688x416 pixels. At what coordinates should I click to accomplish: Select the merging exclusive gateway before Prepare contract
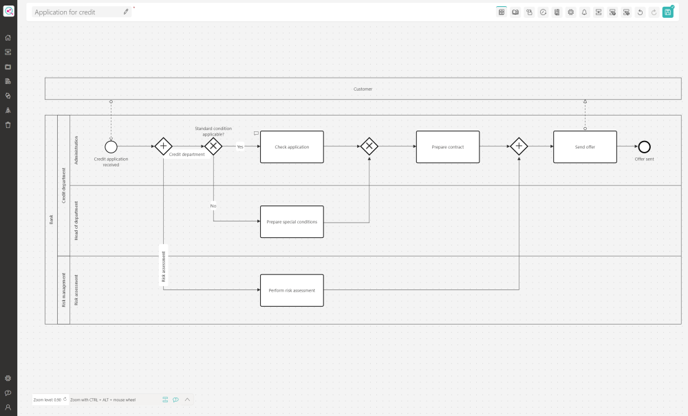(x=369, y=146)
